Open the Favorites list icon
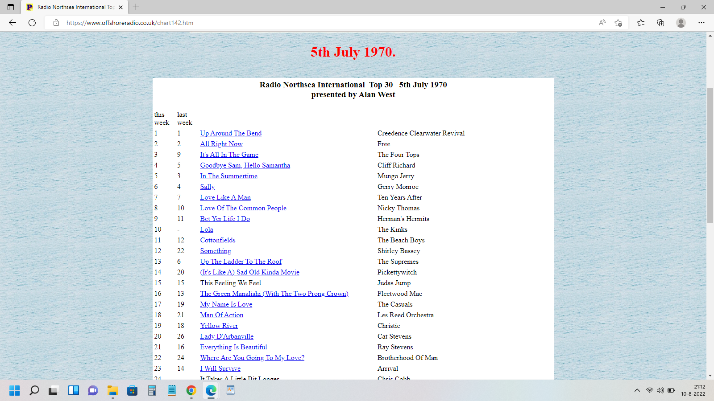This screenshot has width=714, height=401. coord(641,23)
